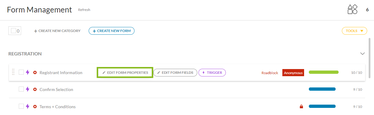Tick the Registrant Information checkbox

tap(21, 72)
